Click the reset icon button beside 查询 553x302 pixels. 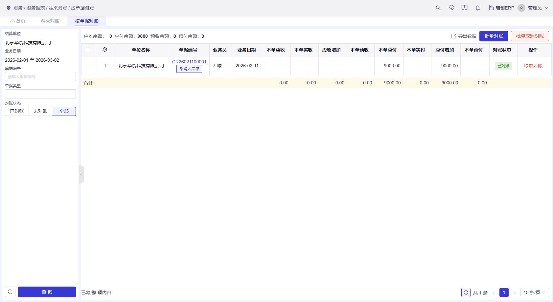pos(10,292)
